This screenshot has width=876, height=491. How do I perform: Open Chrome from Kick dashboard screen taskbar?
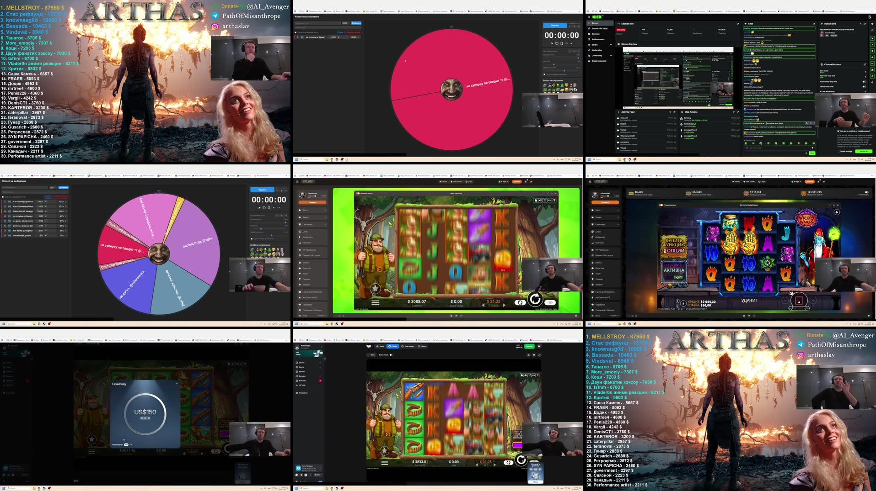[625, 159]
